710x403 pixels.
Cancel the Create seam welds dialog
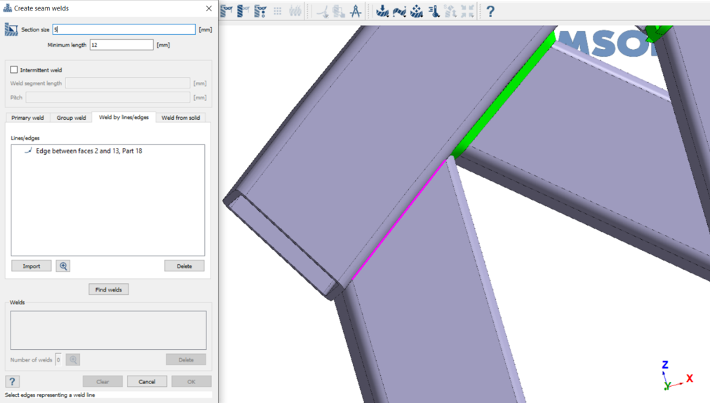click(x=147, y=381)
